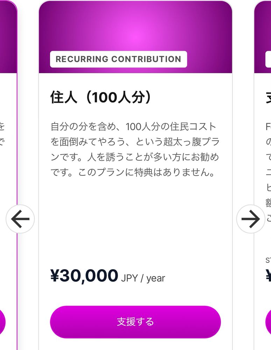Select the 住人（100人分） tier title
This screenshot has width=271, height=350.
(101, 97)
